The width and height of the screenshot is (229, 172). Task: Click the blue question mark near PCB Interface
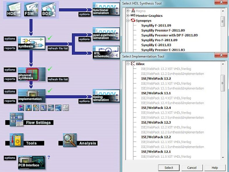pyautogui.click(x=49, y=157)
